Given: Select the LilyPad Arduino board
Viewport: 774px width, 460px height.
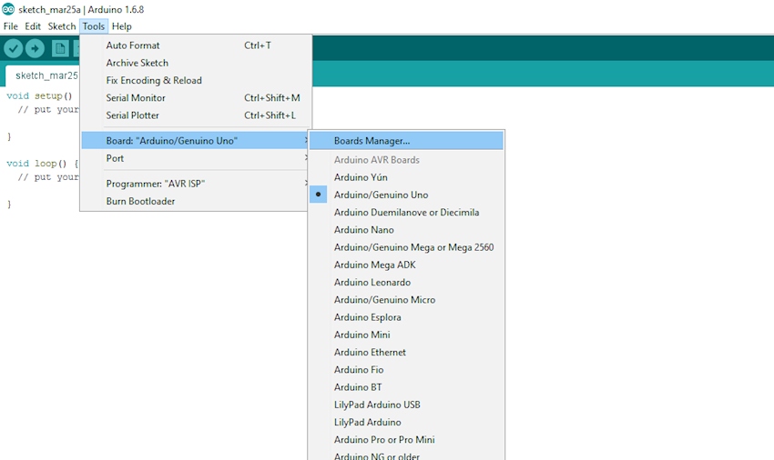Looking at the screenshot, I should coord(406,423).
